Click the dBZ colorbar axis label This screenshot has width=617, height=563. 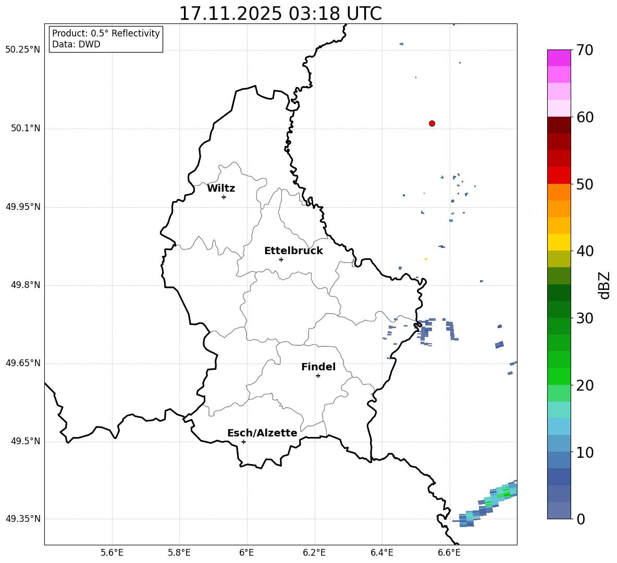605,285
